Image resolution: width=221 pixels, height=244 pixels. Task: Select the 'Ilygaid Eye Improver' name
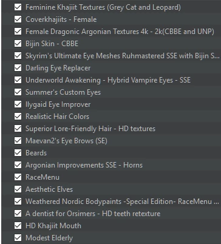(x=58, y=104)
